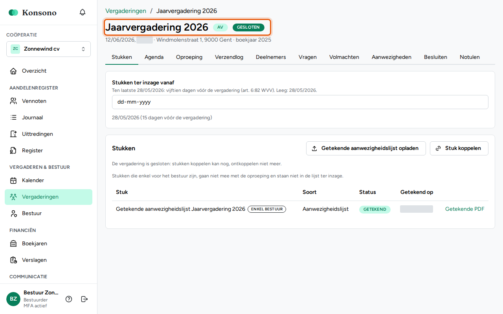Open the Notulen tab

[x=470, y=57]
